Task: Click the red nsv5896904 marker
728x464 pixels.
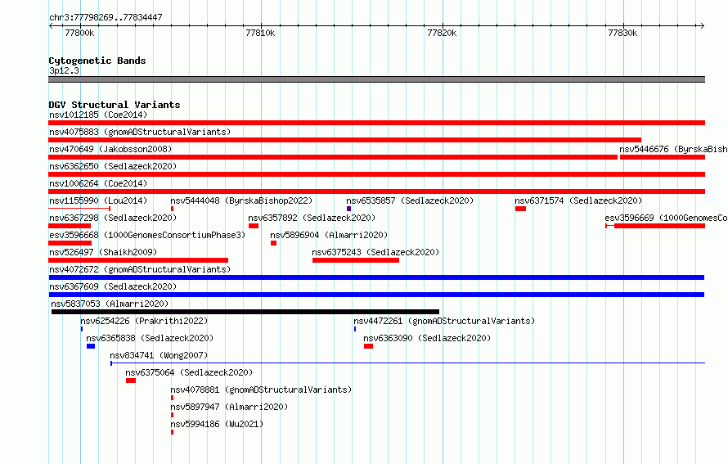Action: click(x=273, y=243)
